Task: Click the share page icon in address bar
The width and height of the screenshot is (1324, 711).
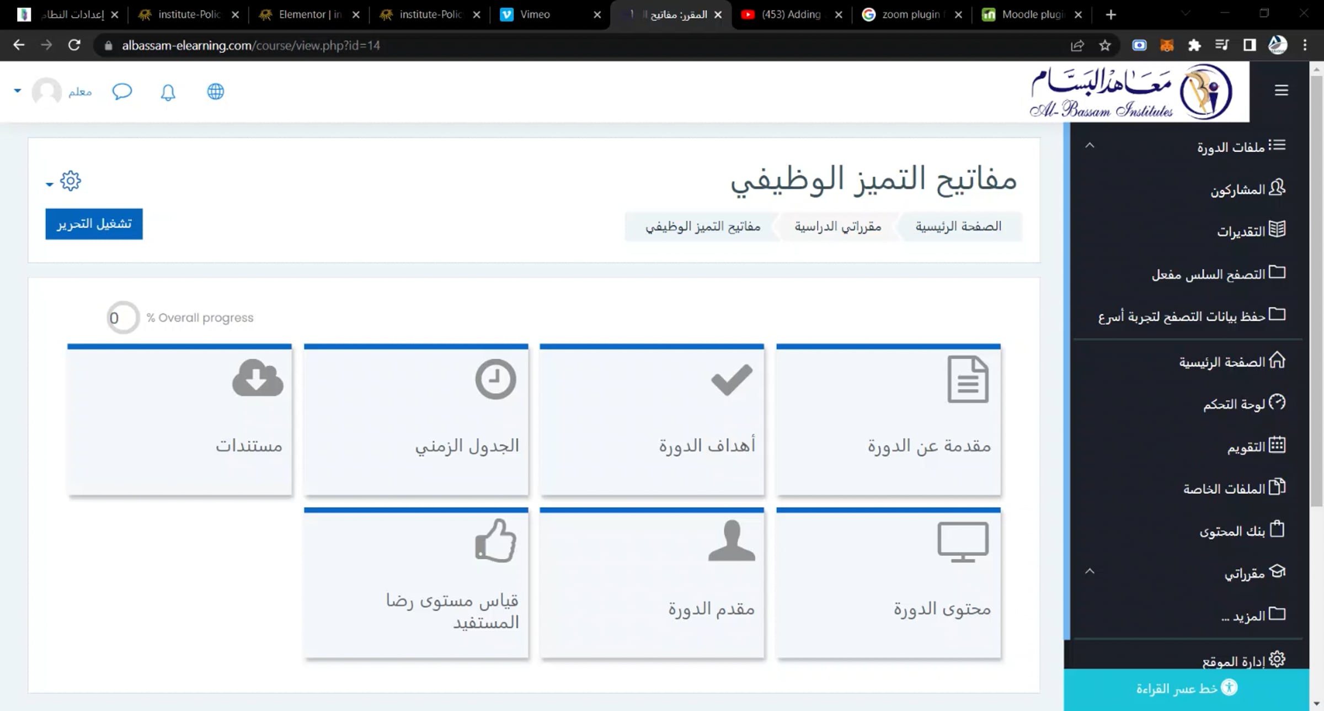Action: (x=1077, y=46)
